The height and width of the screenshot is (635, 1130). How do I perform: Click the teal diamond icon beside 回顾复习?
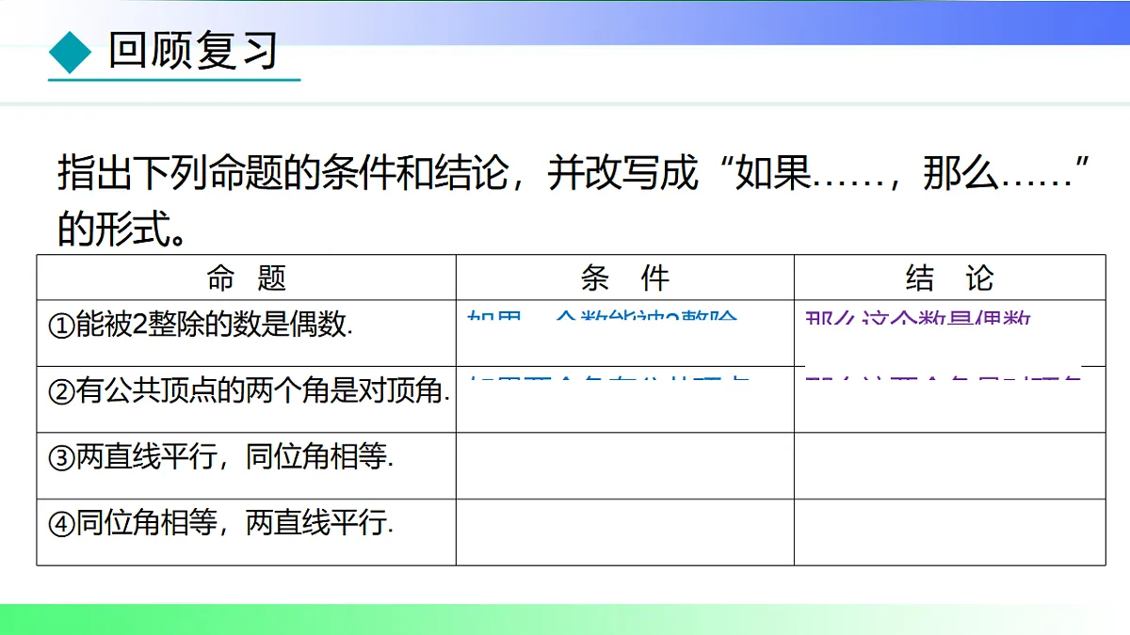coord(70,52)
